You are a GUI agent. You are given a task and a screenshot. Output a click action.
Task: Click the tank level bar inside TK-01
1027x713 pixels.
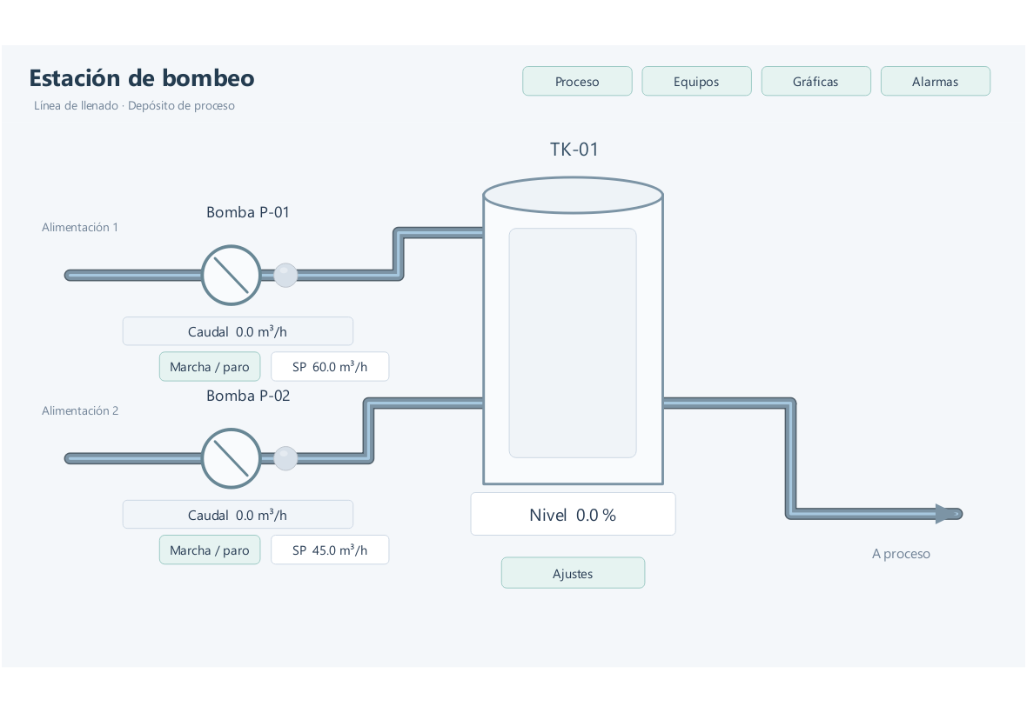(573, 343)
